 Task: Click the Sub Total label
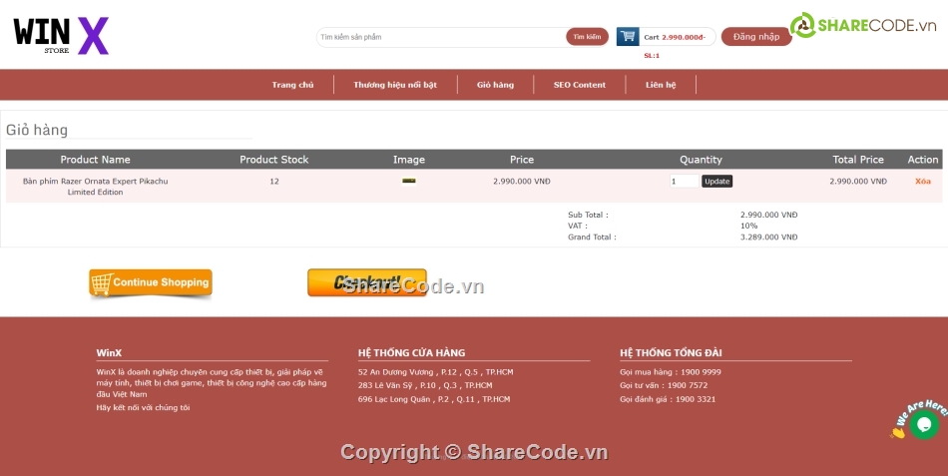point(589,215)
